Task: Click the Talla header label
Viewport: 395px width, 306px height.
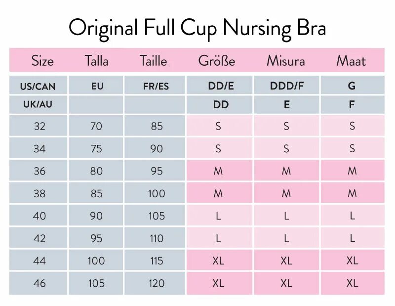Action: click(96, 61)
